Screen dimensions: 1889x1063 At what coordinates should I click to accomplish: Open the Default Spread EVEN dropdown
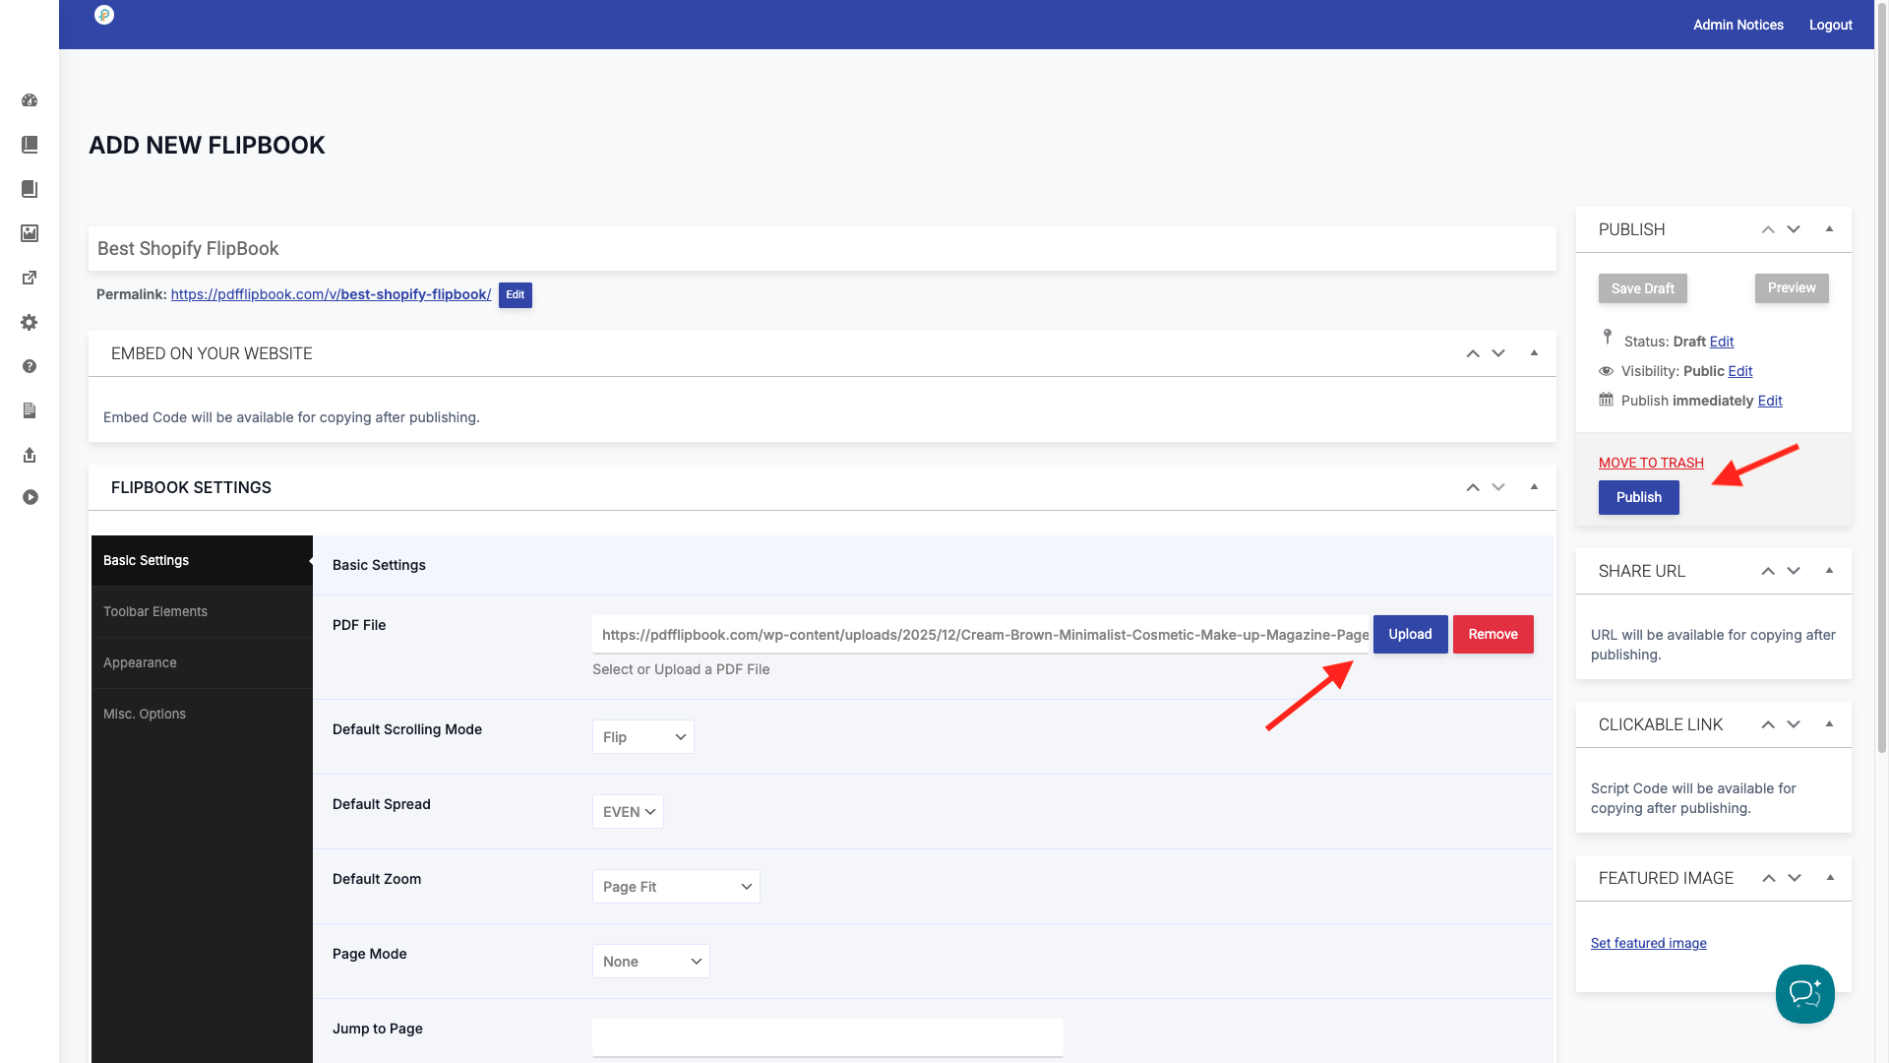(628, 812)
